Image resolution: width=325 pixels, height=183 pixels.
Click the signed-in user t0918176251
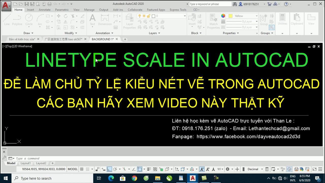click(251, 4)
